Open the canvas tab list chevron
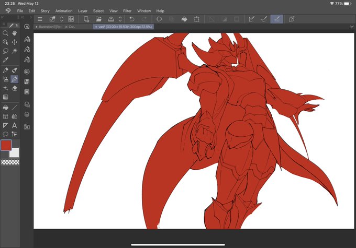The height and width of the screenshot is (248, 356). tap(352, 27)
